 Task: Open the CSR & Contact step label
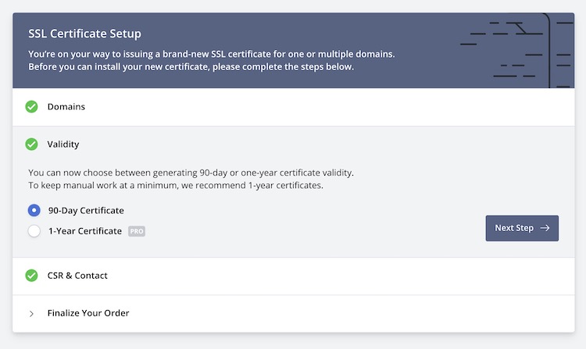pos(77,276)
